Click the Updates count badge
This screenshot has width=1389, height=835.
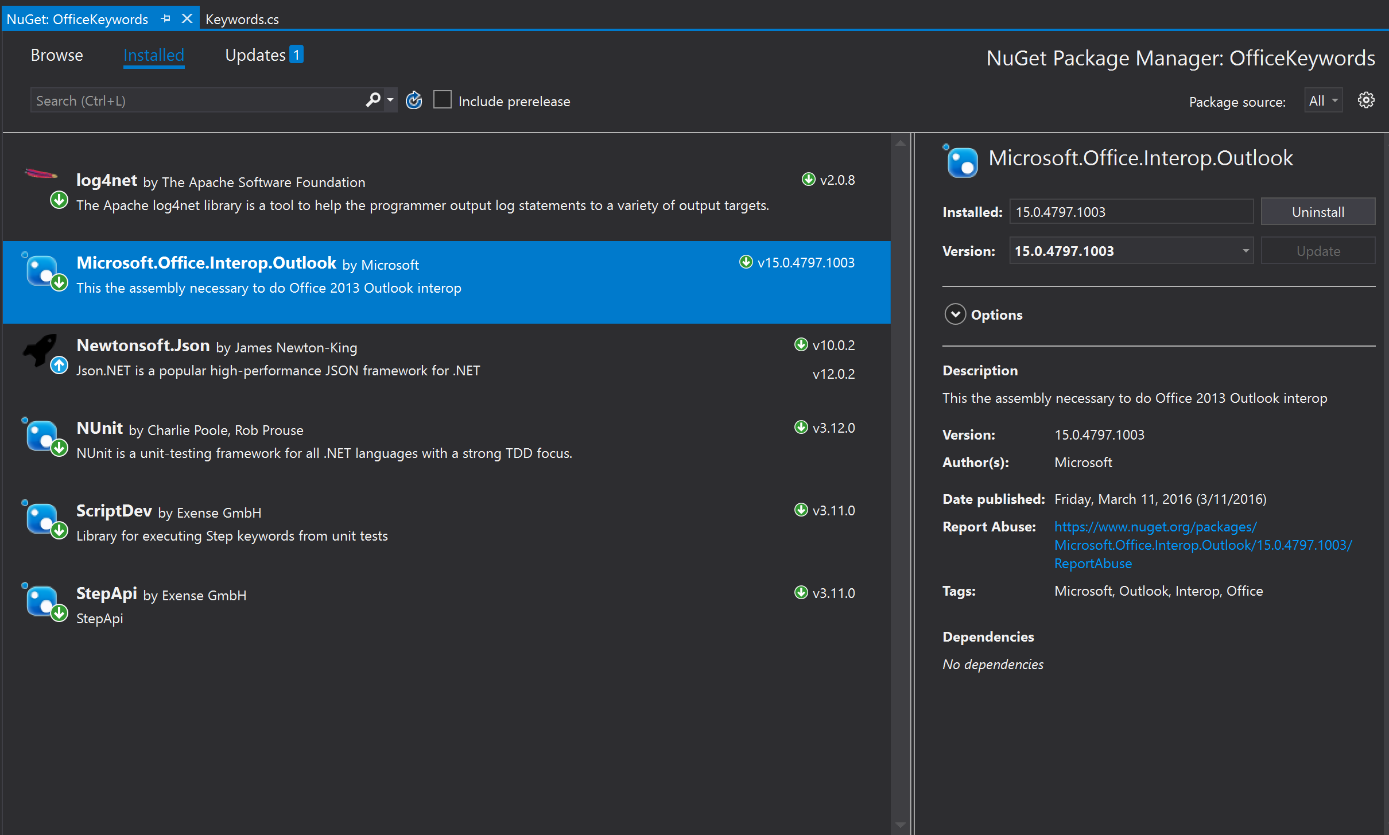(296, 55)
